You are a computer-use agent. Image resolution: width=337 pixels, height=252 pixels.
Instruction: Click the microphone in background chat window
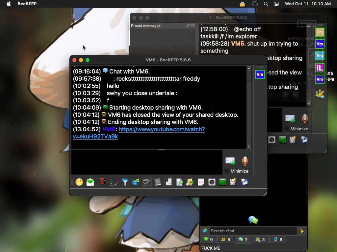(305, 119)
